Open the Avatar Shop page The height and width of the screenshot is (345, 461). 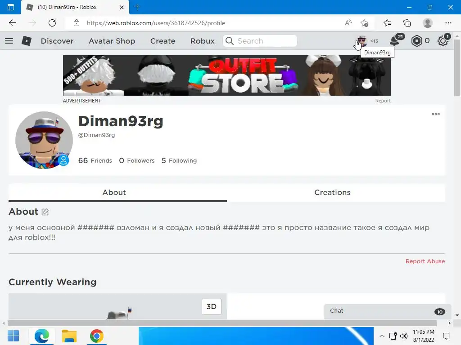coord(112,41)
